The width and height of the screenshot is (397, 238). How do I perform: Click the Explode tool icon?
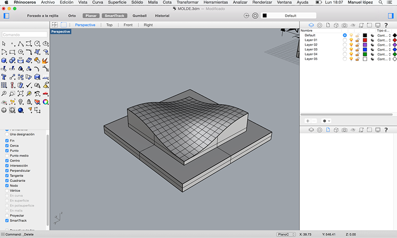tap(46, 60)
